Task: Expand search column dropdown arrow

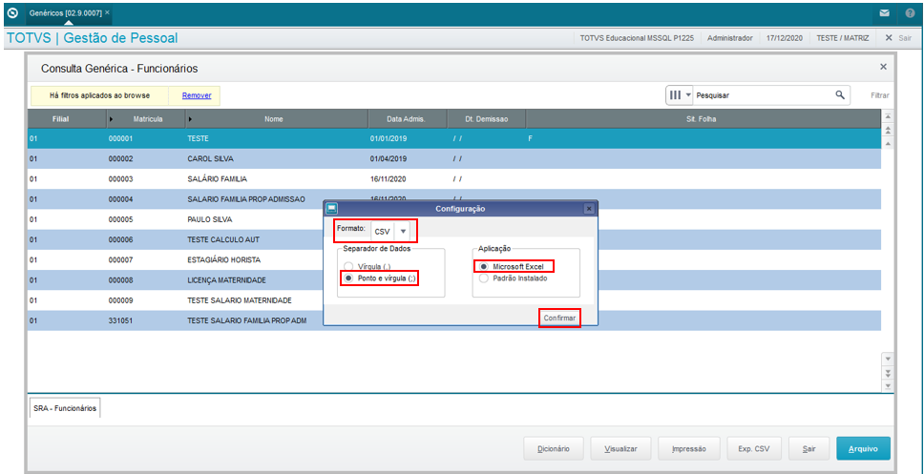Action: (x=687, y=94)
